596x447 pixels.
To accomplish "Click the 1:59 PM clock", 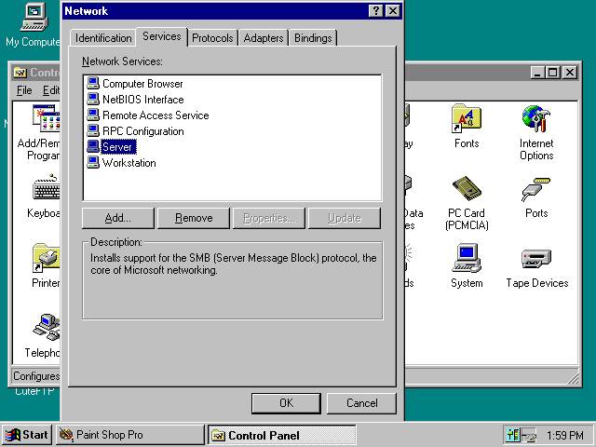I will pyautogui.click(x=564, y=435).
